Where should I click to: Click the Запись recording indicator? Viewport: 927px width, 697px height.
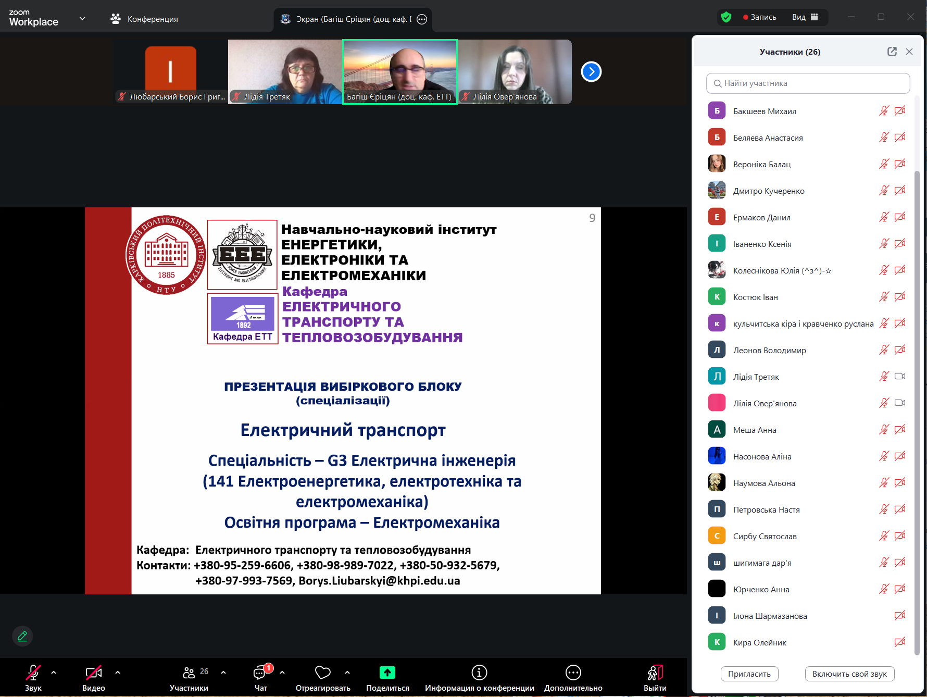pos(760,17)
